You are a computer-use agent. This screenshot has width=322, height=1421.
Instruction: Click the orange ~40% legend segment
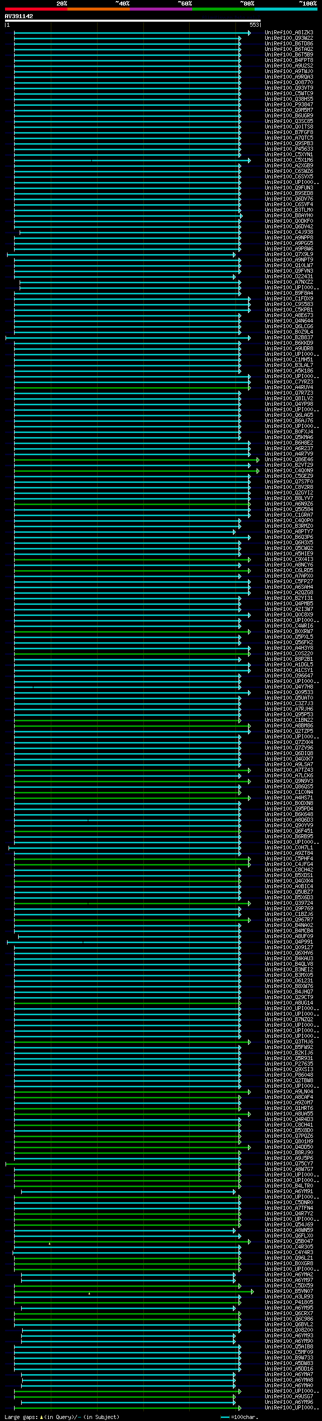click(99, 9)
